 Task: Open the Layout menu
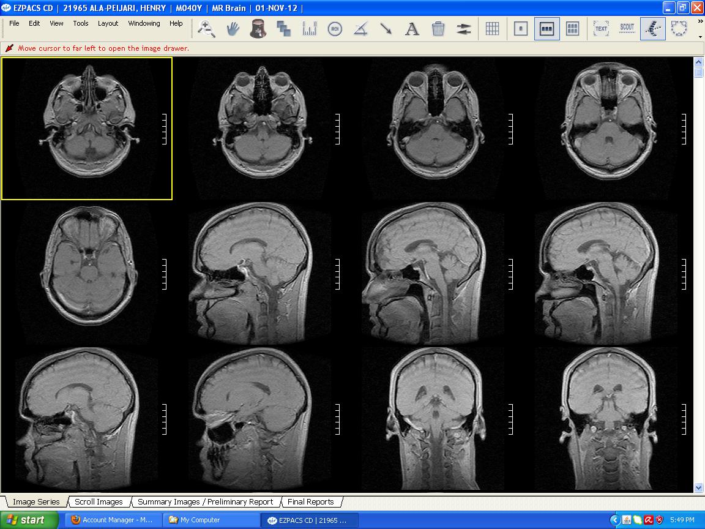click(x=108, y=23)
